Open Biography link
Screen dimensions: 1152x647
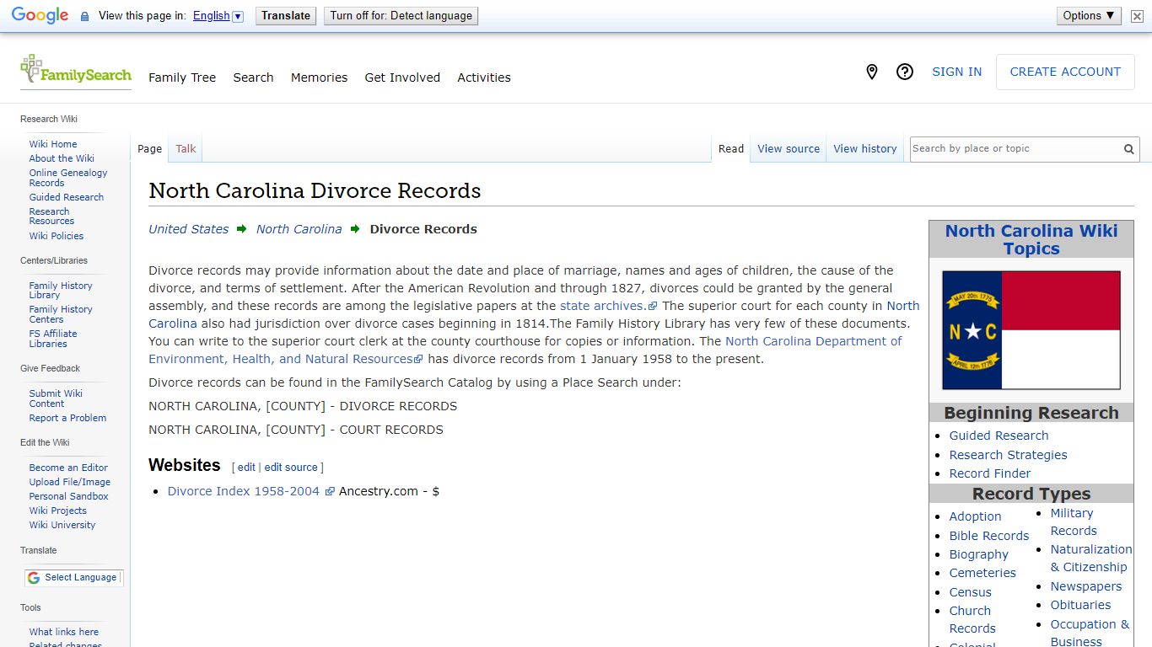(978, 554)
